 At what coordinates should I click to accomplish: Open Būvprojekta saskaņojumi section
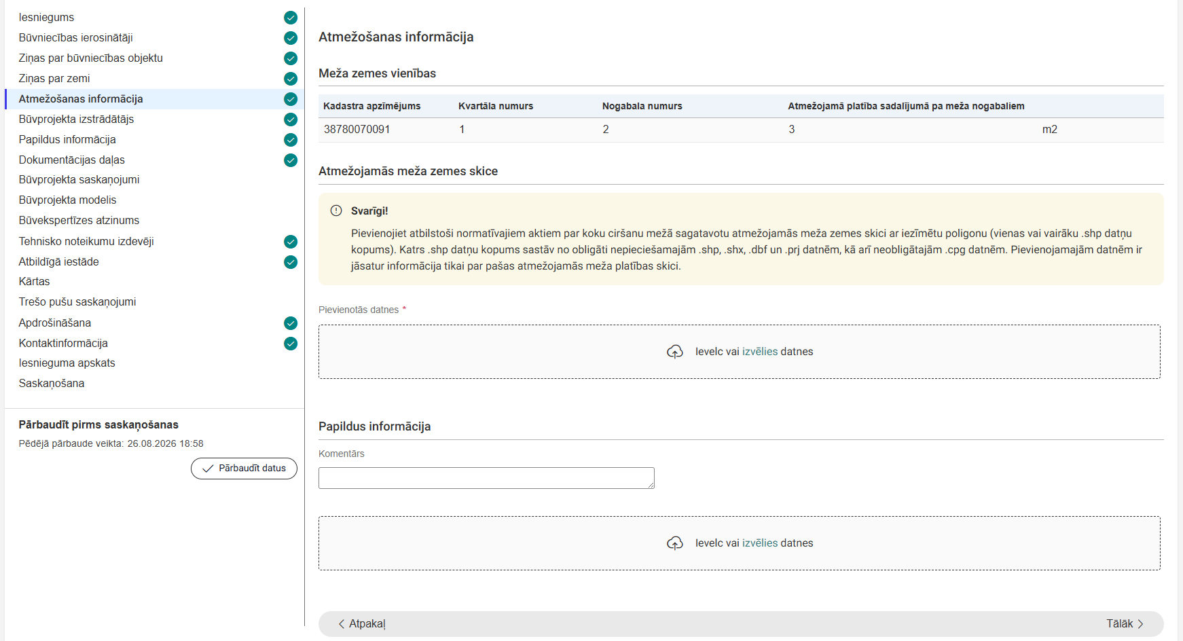(x=79, y=180)
